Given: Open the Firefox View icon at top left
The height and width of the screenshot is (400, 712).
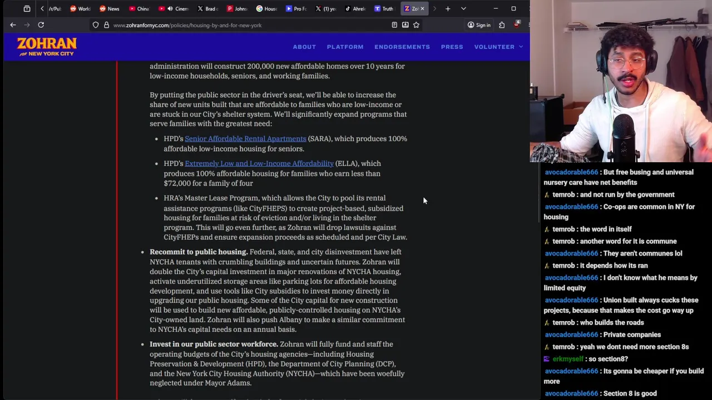Looking at the screenshot, I should (x=27, y=9).
